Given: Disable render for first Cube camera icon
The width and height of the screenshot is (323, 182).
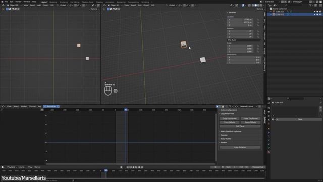Looking at the screenshot, I should click(320, 12).
